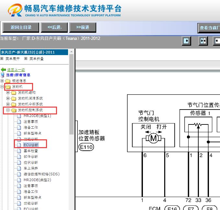220x210 pixels.
Task: Click the 发动机冷却系统 folder icon
Action: (x=14, y=104)
